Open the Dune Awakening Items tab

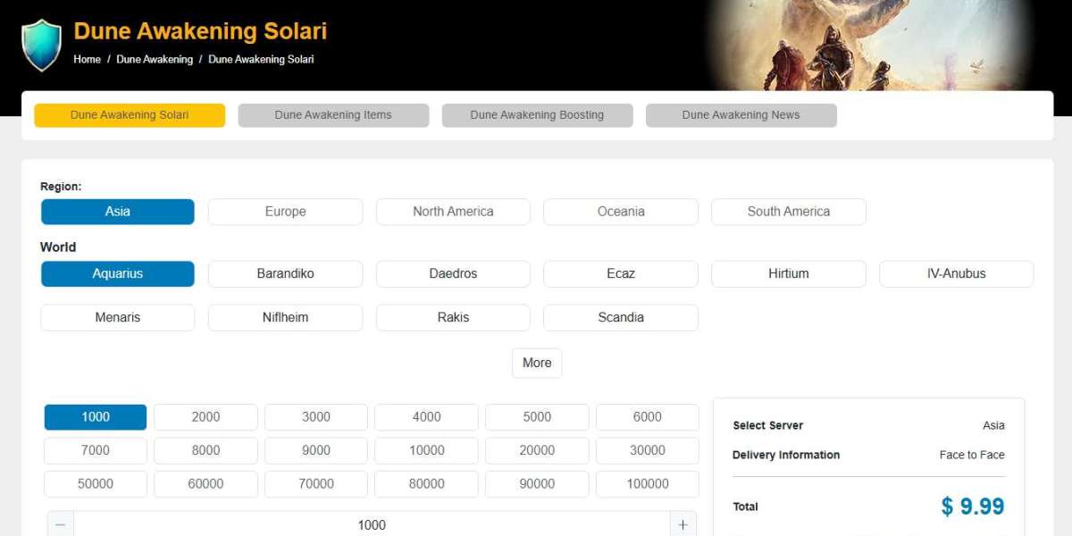coord(333,115)
